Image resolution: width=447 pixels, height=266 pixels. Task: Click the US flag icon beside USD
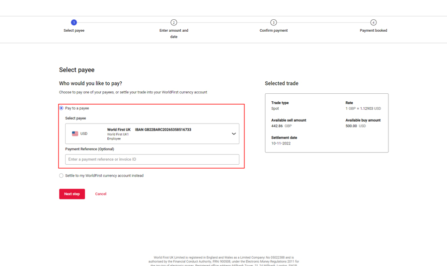(x=75, y=133)
